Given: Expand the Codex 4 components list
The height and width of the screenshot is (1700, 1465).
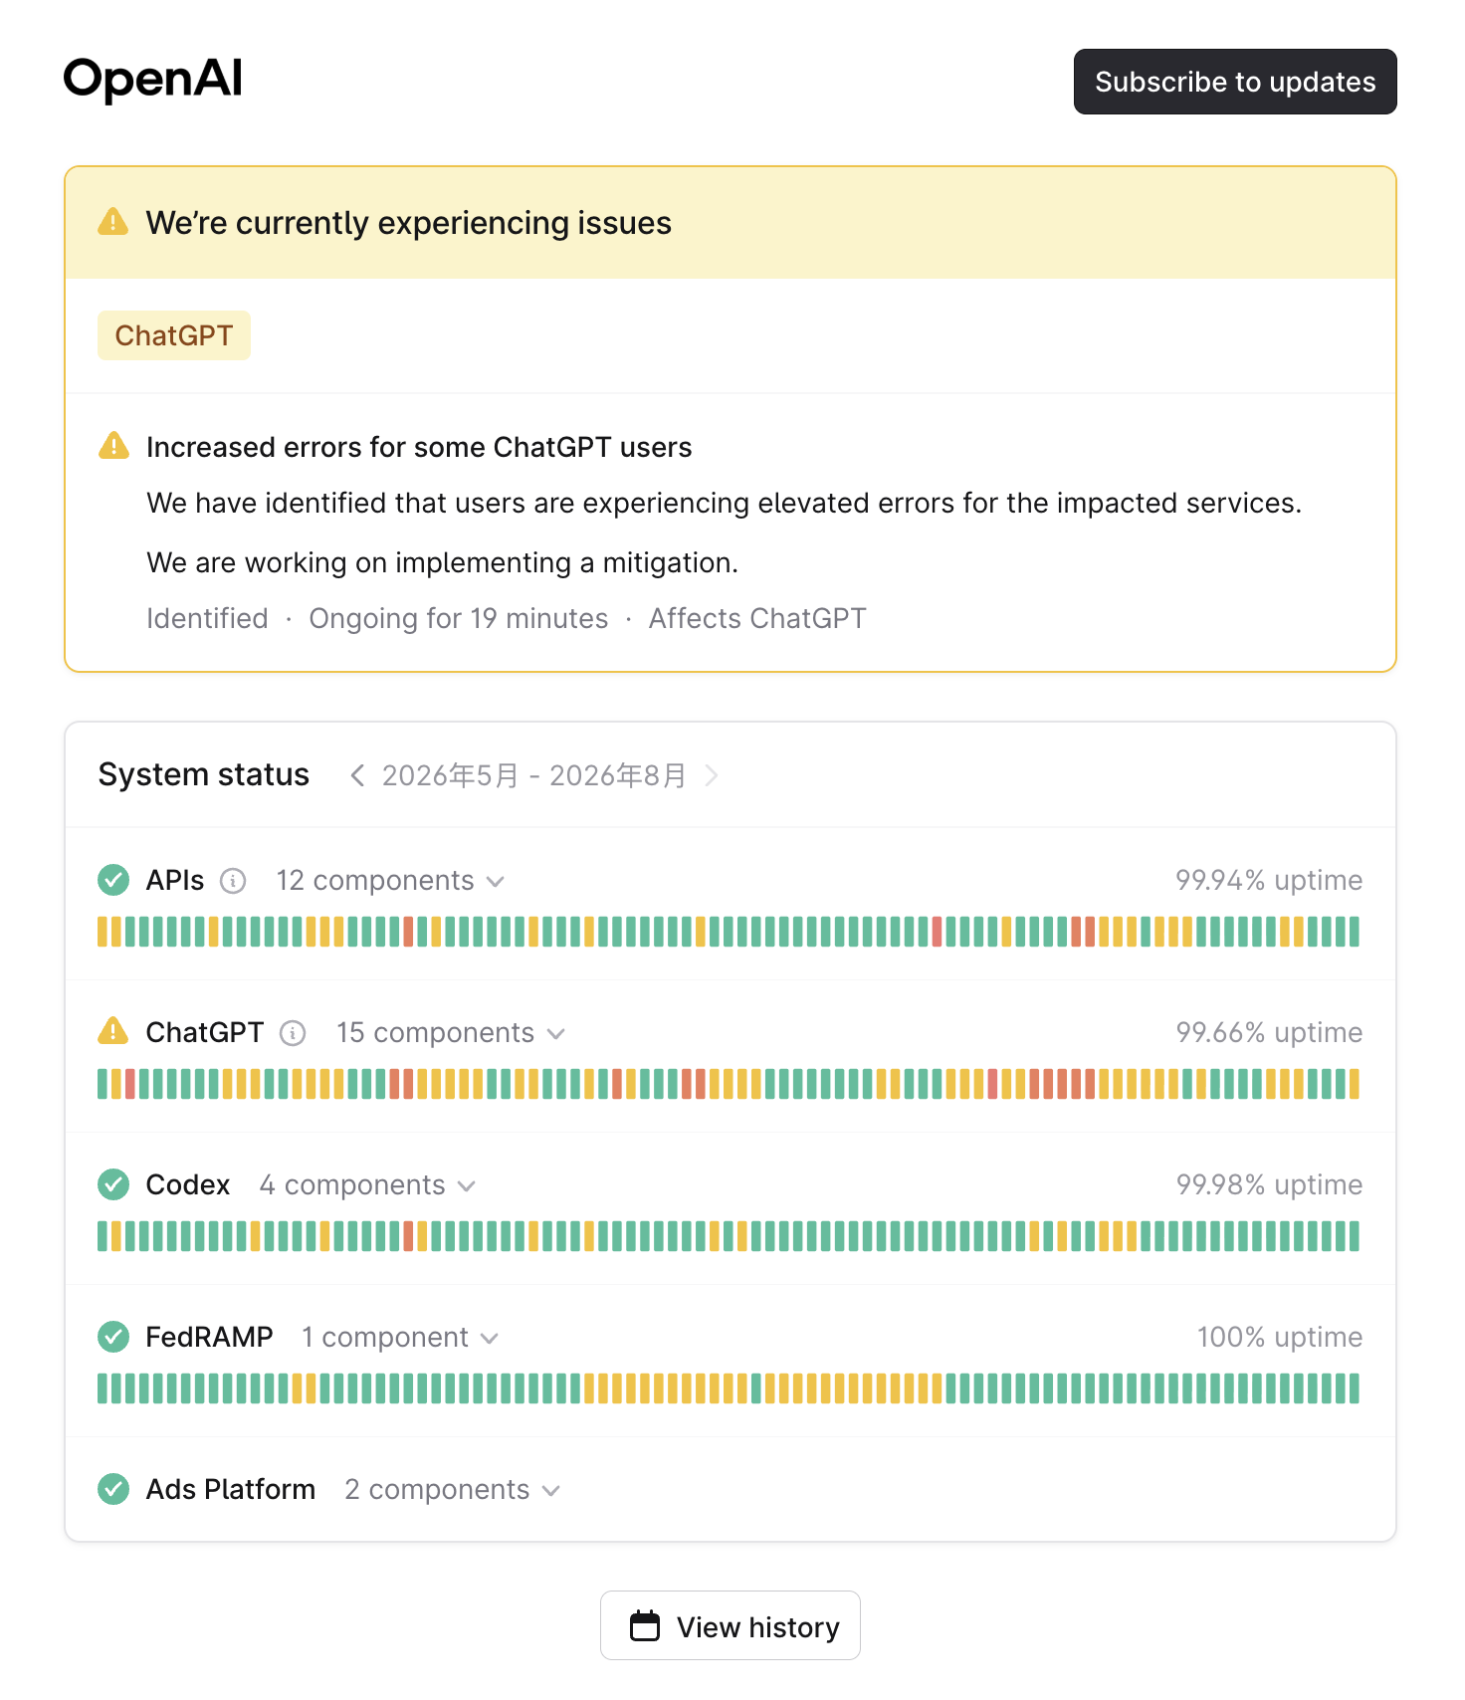Looking at the screenshot, I should [367, 1185].
